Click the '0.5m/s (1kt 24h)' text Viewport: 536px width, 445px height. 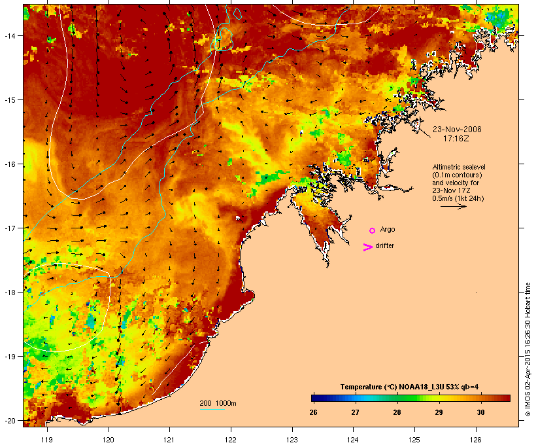click(458, 198)
